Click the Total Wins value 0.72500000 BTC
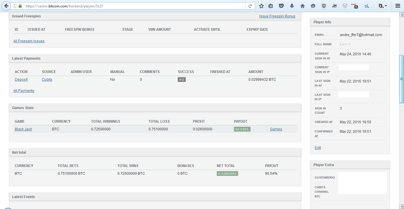 (131, 174)
